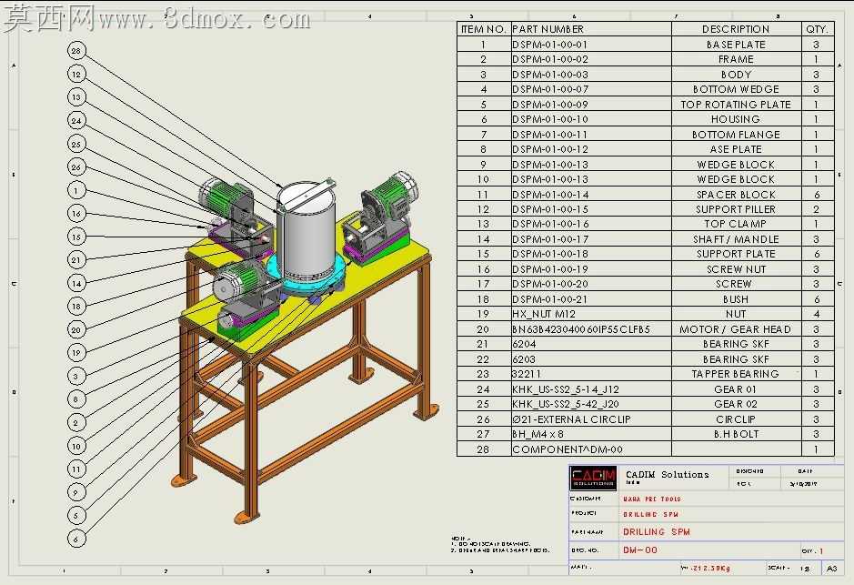The width and height of the screenshot is (854, 585).
Task: Pick balloon number 10
Action: 76,446
